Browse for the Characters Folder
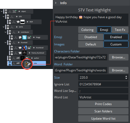 click(119, 57)
